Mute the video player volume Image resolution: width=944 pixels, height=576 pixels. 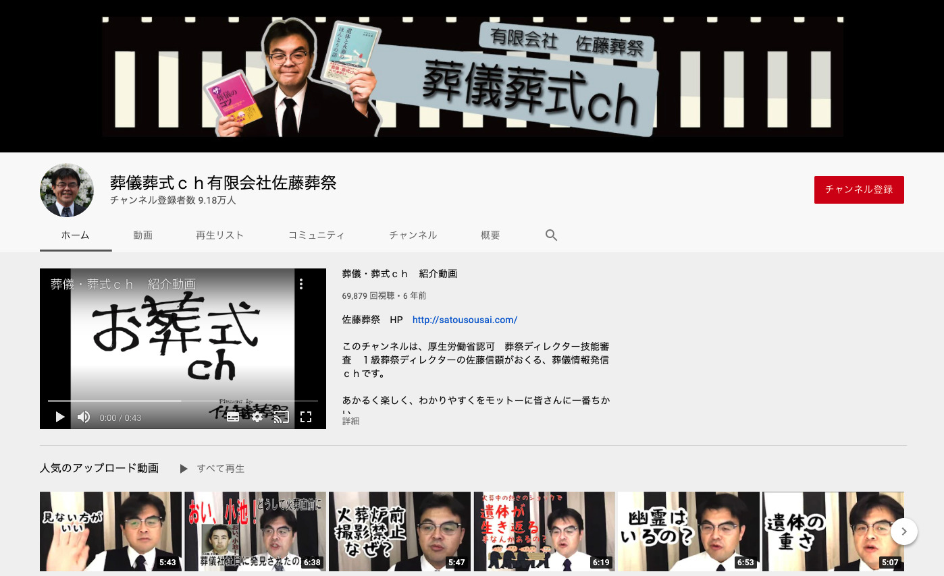tap(84, 417)
